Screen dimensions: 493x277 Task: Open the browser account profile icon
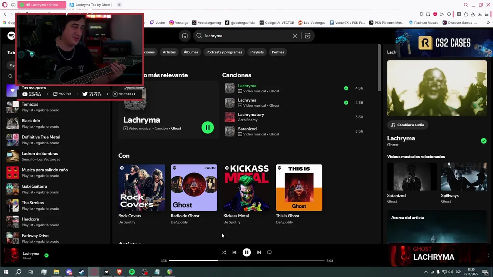pyautogui.click(x=473, y=14)
